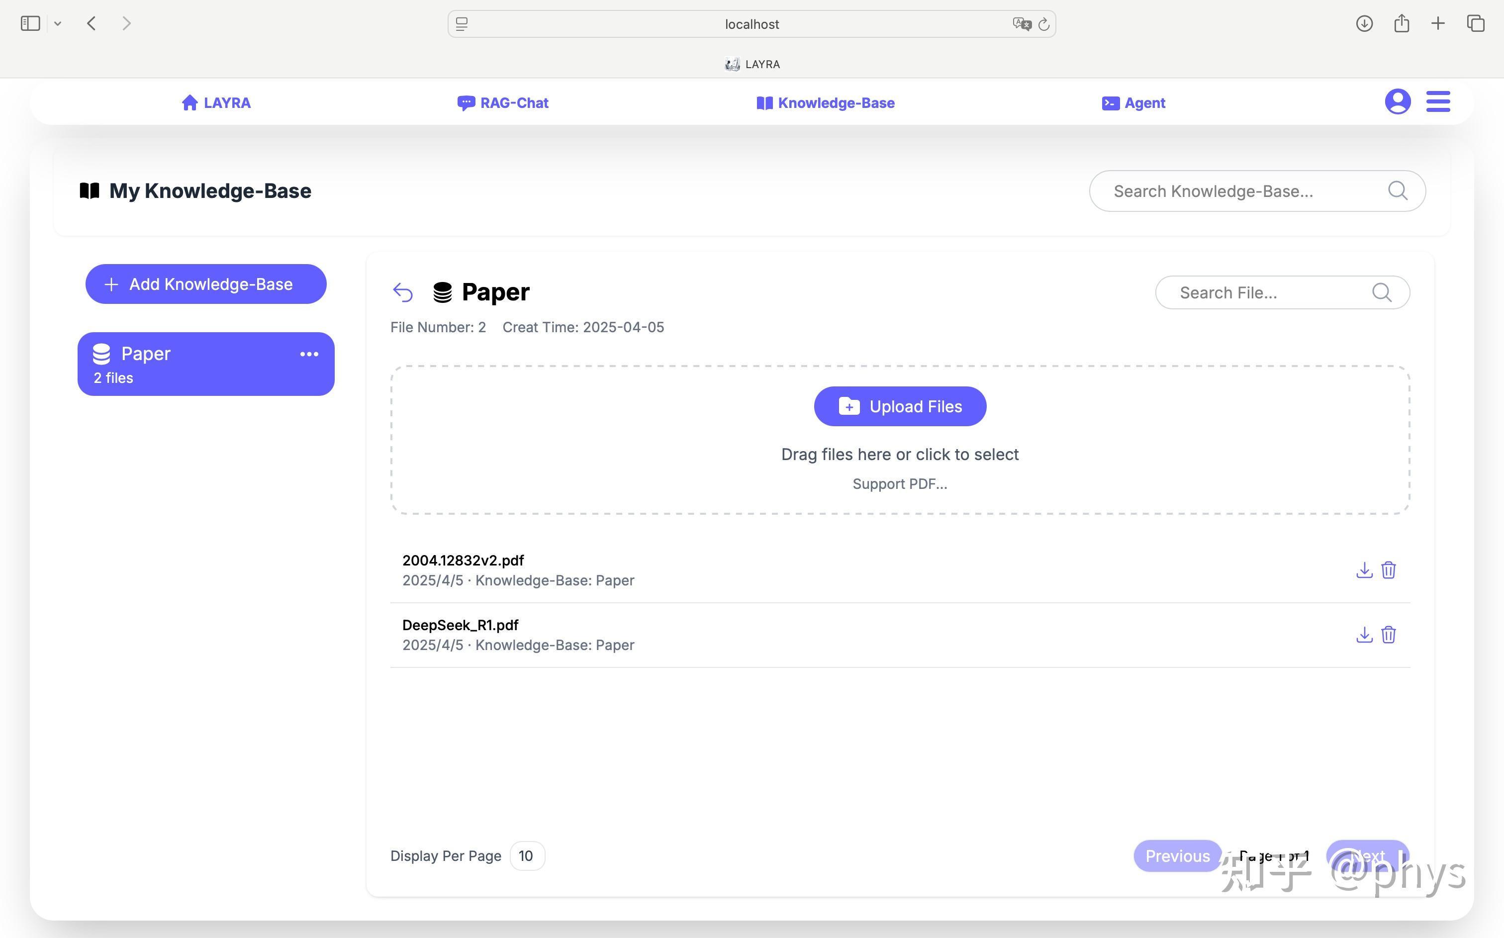This screenshot has height=938, width=1504.
Task: Go to LAYRA home tab
Action: tap(216, 103)
